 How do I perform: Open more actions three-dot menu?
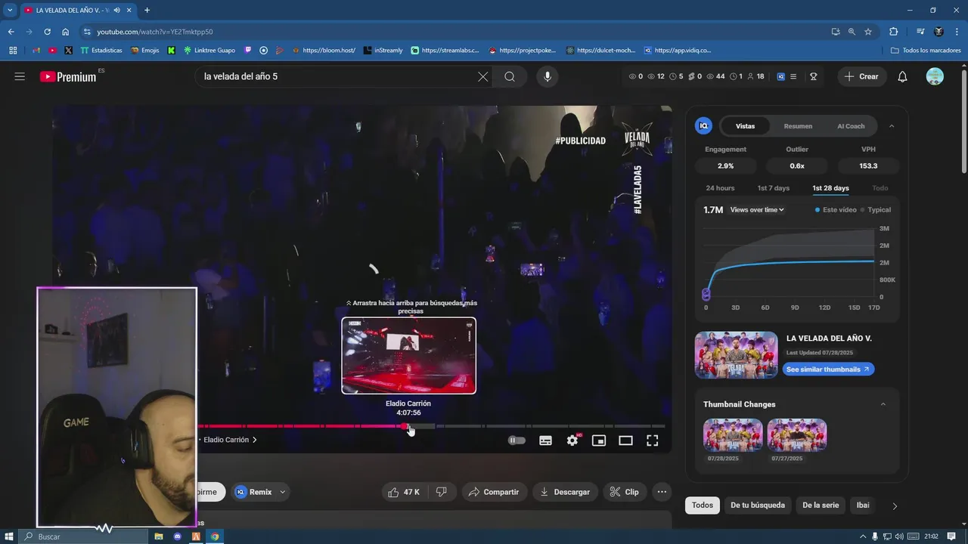click(x=662, y=492)
